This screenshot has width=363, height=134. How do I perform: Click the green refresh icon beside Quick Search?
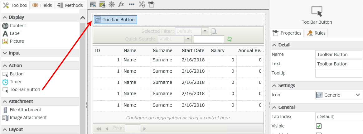(x=230, y=39)
